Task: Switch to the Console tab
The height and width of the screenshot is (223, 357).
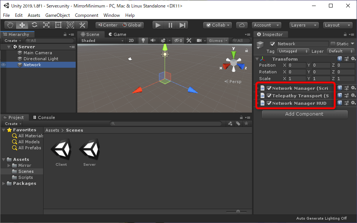Action: click(44, 117)
